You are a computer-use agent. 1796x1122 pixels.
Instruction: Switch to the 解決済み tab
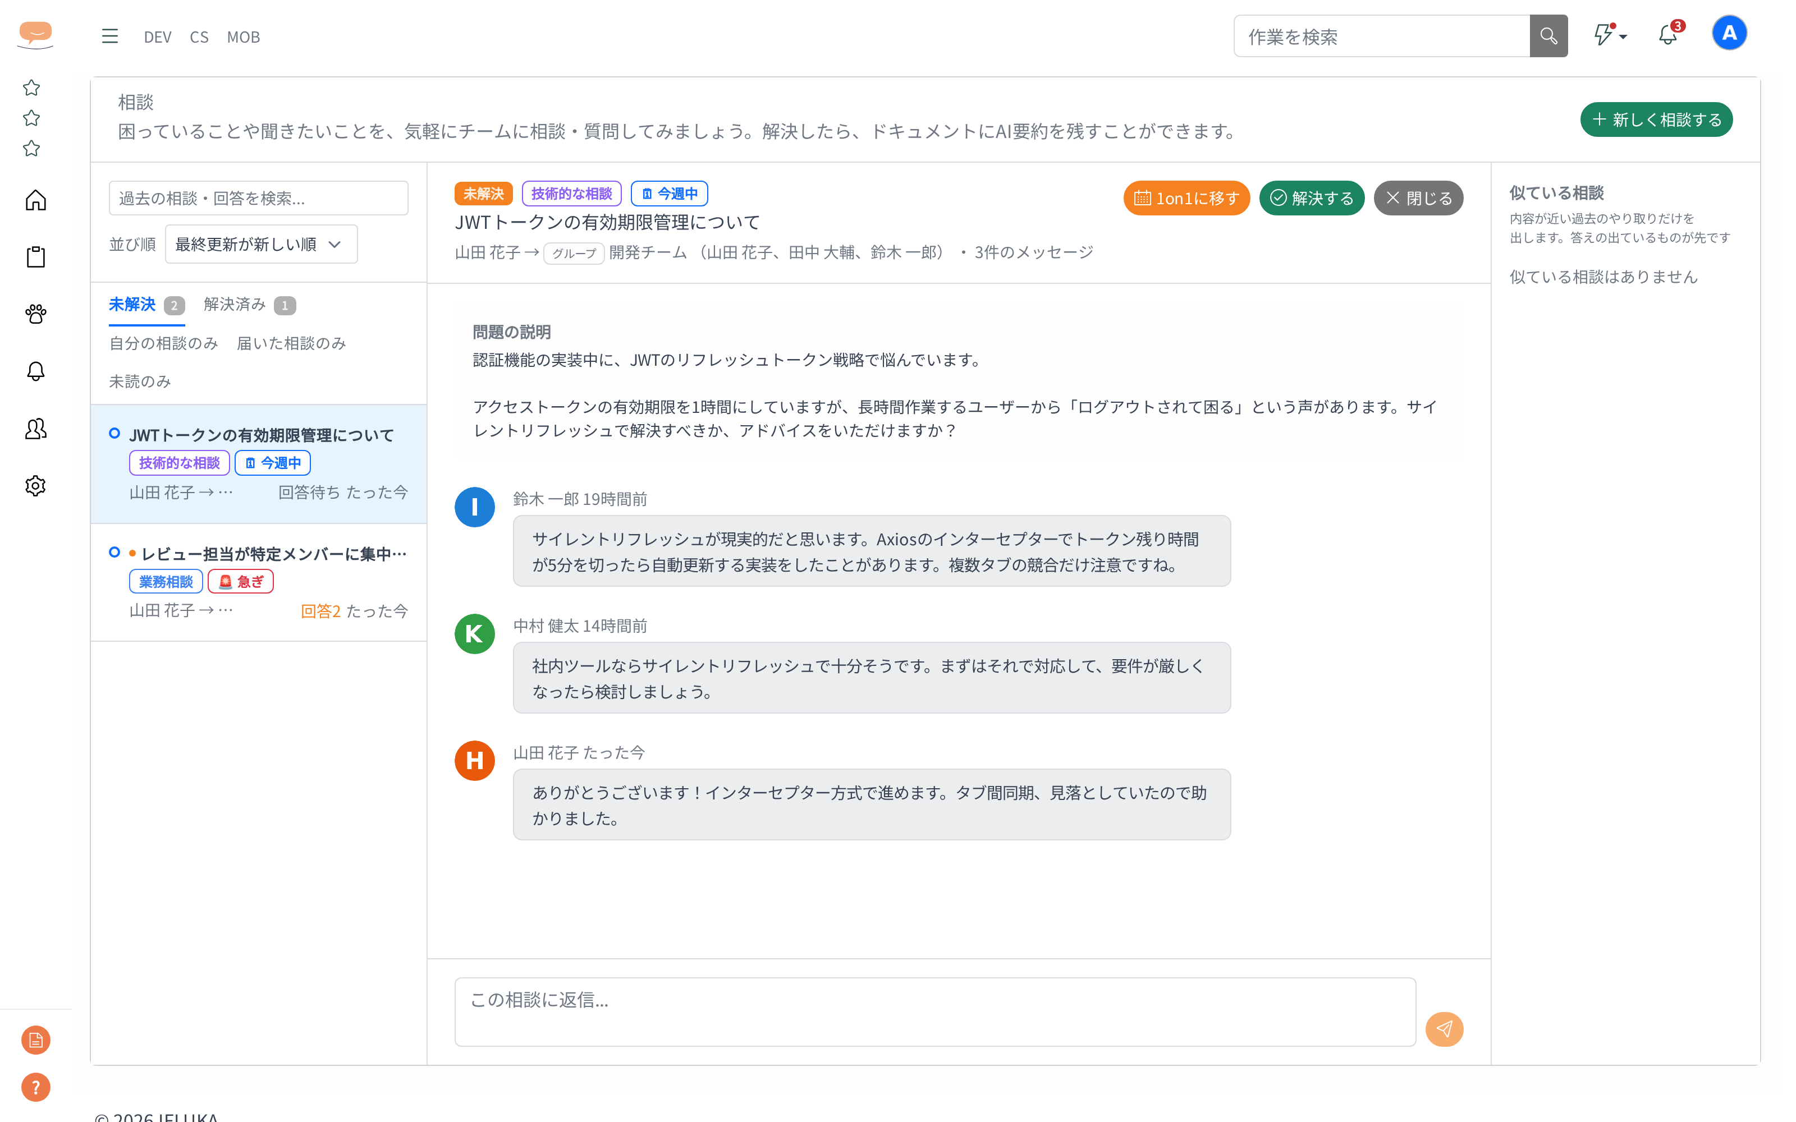[x=249, y=305]
